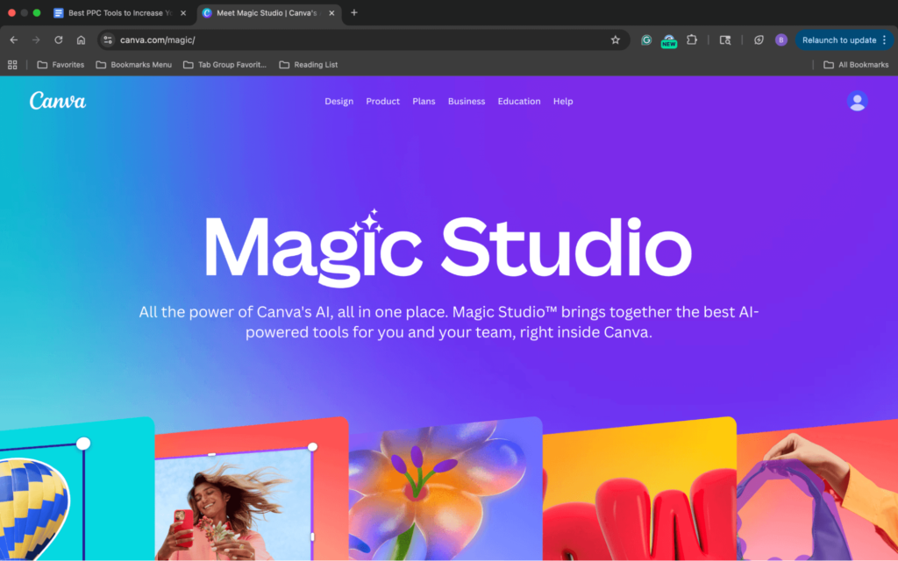Open the user profile avatar on Canva page
This screenshot has width=898, height=561.
click(x=857, y=102)
